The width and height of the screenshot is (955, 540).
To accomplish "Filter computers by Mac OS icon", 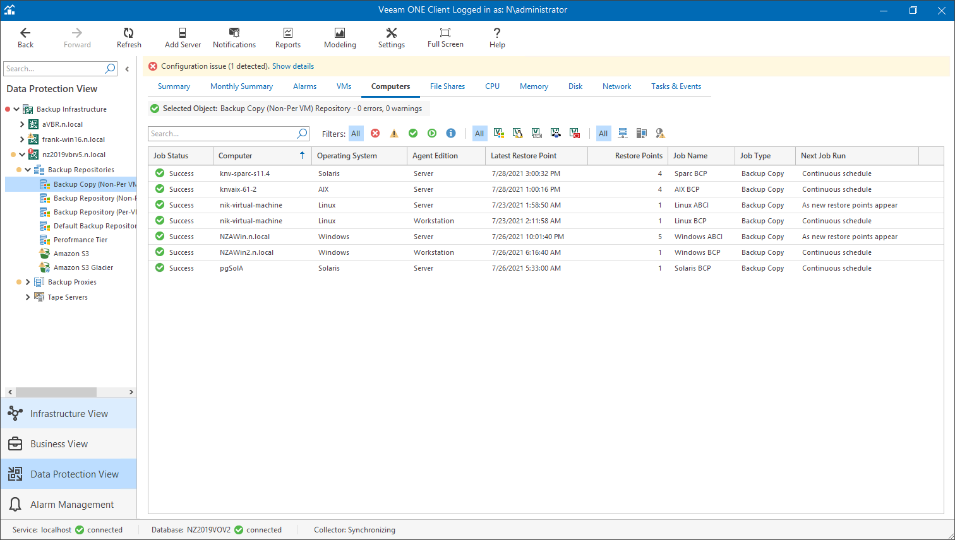I will tap(536, 133).
